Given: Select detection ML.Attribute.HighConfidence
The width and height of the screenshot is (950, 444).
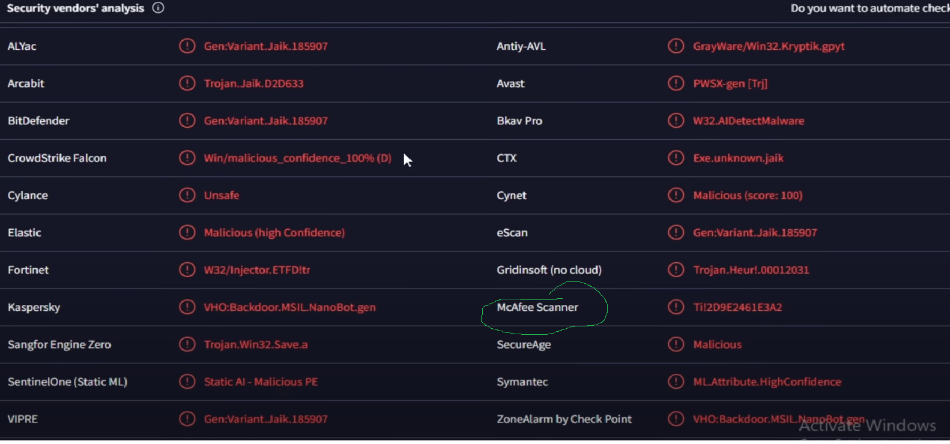Looking at the screenshot, I should (x=767, y=382).
